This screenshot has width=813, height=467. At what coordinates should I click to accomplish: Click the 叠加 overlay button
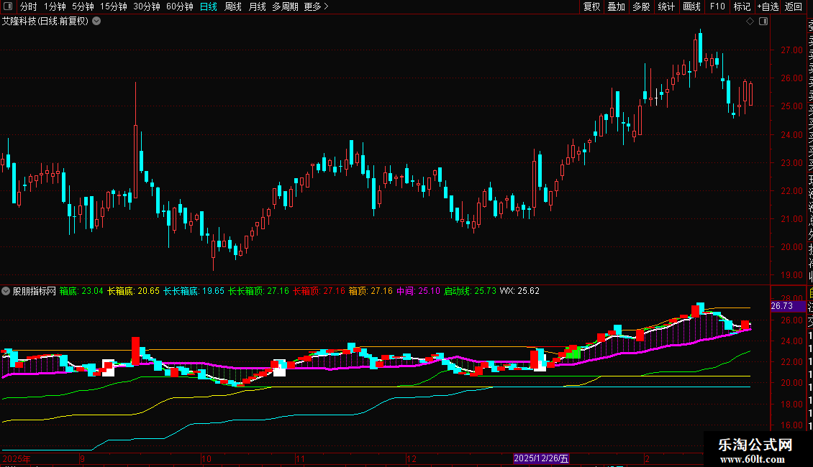[617, 6]
